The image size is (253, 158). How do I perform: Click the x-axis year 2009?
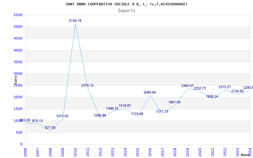tap(63, 152)
